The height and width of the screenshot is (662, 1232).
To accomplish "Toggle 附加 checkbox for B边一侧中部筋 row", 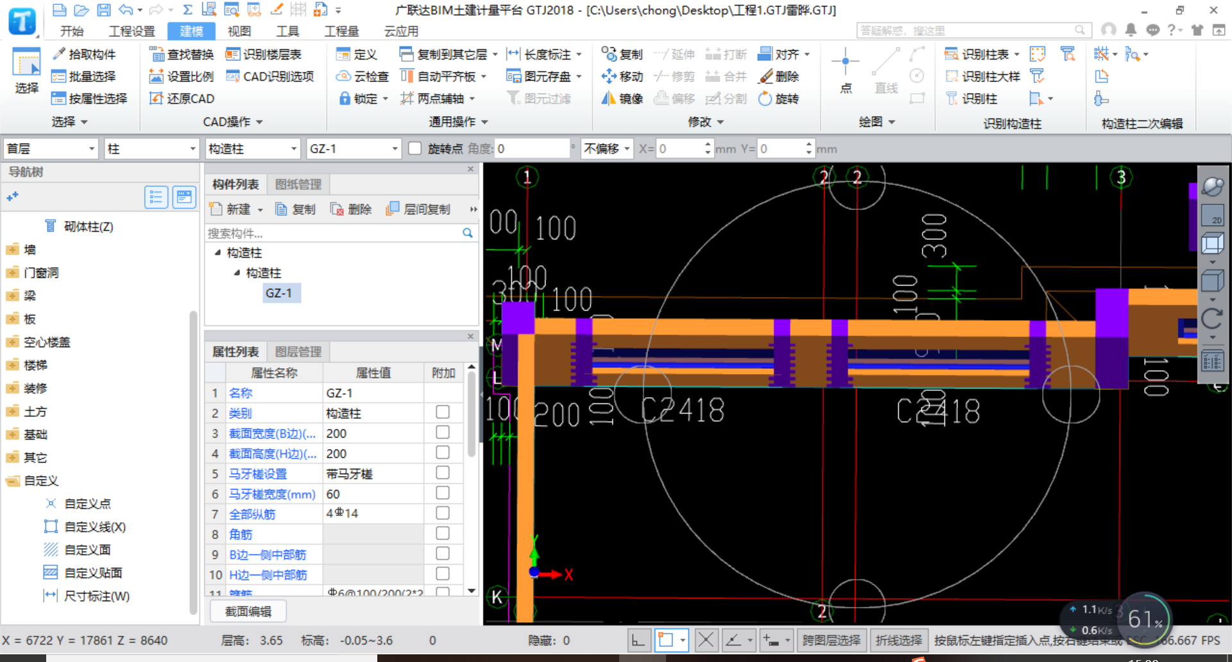I will tap(443, 554).
